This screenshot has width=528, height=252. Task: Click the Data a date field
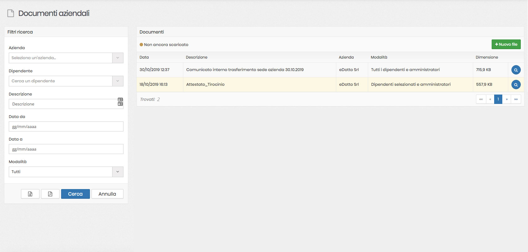66,149
